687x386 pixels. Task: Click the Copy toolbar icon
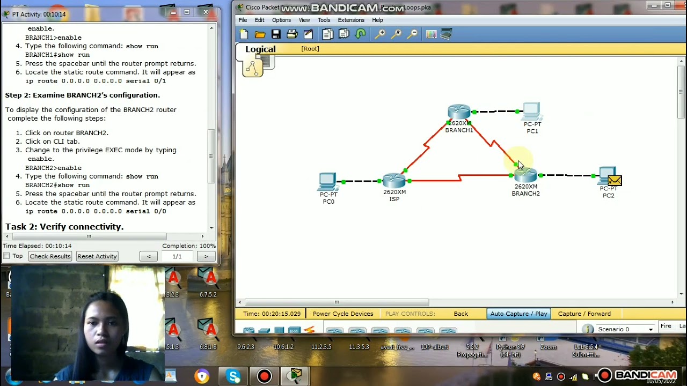click(327, 34)
